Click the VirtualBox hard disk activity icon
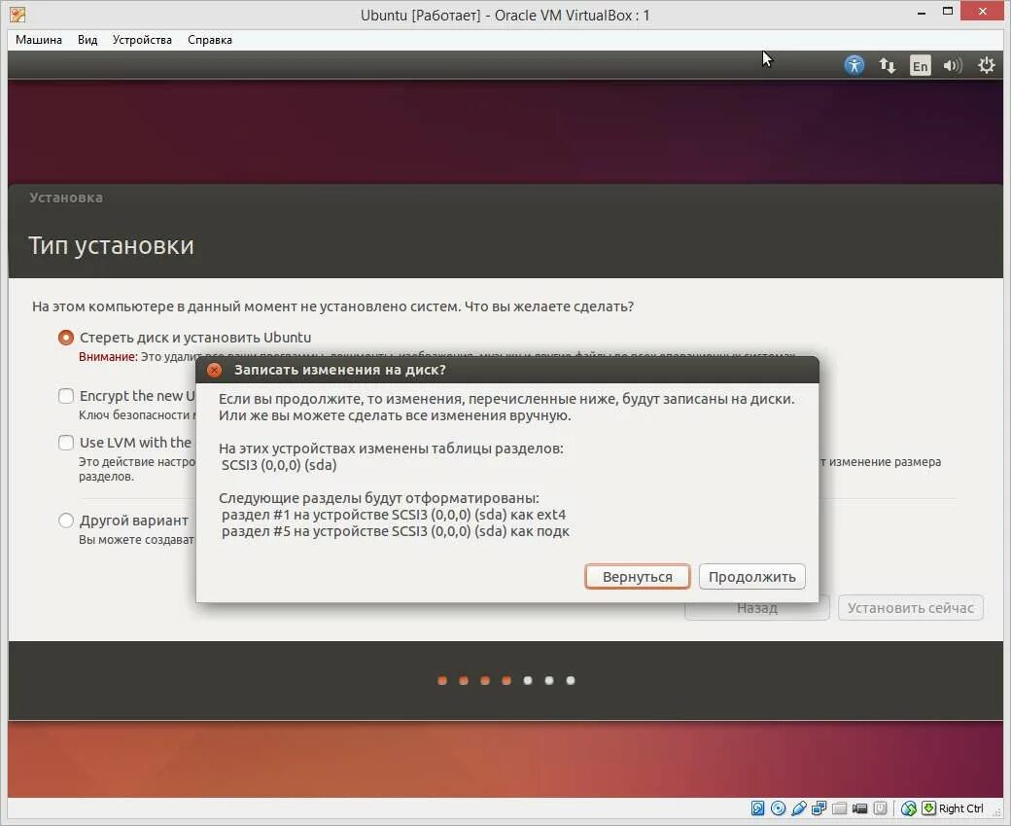Screen dimensions: 1011x826 pyautogui.click(x=757, y=808)
